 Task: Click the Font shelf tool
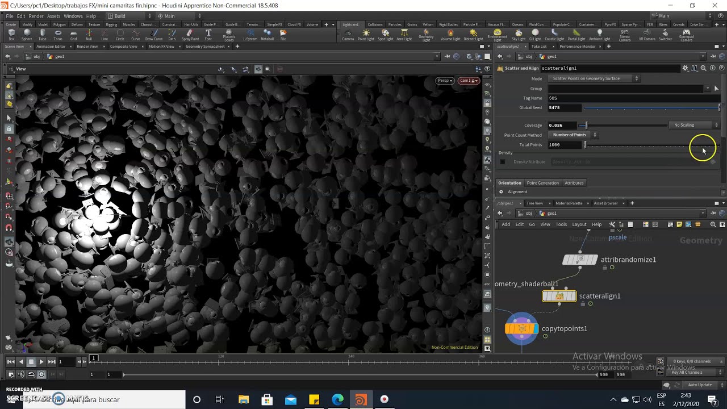pos(208,35)
